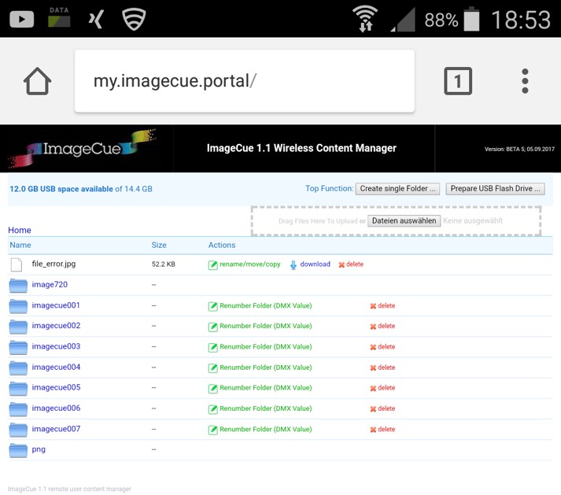Open imagecue001 folder icon
This screenshot has width=561, height=495.
(18, 306)
